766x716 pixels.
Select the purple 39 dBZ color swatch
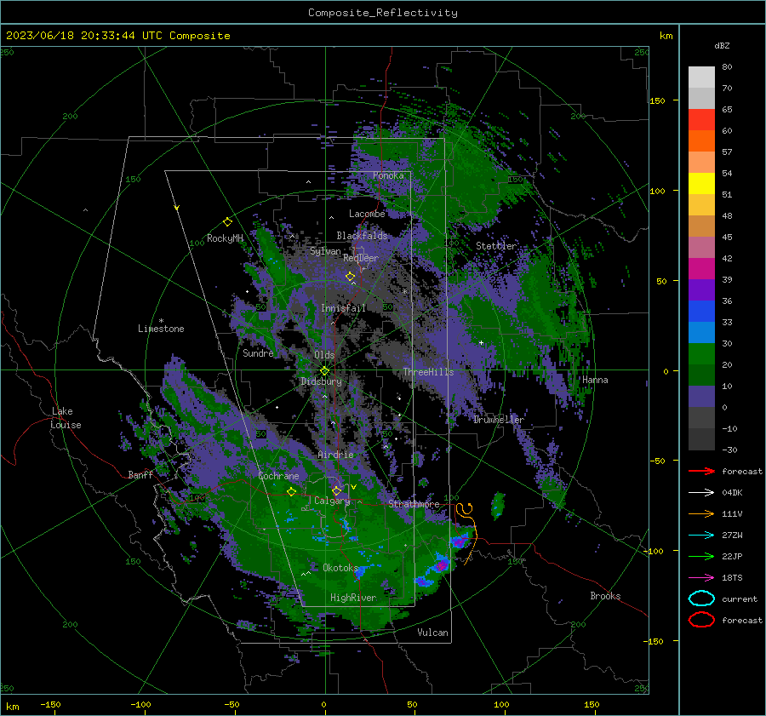701,289
